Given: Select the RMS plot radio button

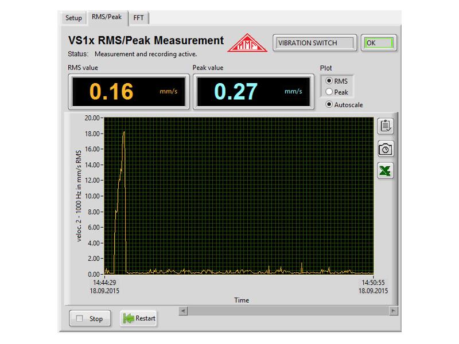Looking at the screenshot, I should click(x=329, y=81).
